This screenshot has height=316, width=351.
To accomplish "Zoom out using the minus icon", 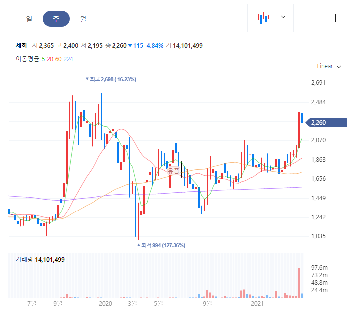I will tap(312, 18).
